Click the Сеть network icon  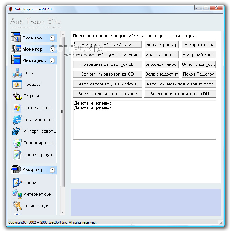tap(17, 73)
